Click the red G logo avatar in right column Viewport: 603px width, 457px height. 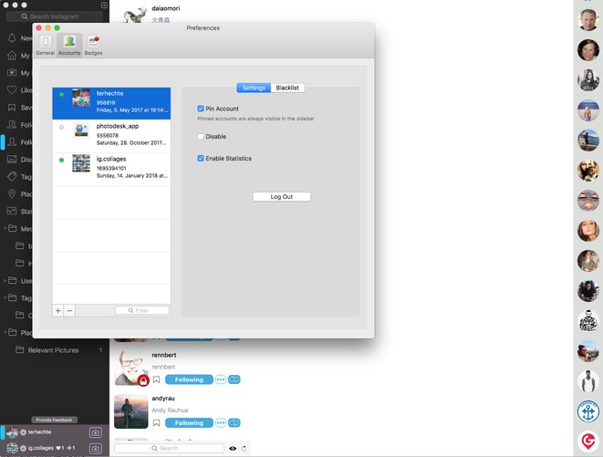(588, 441)
